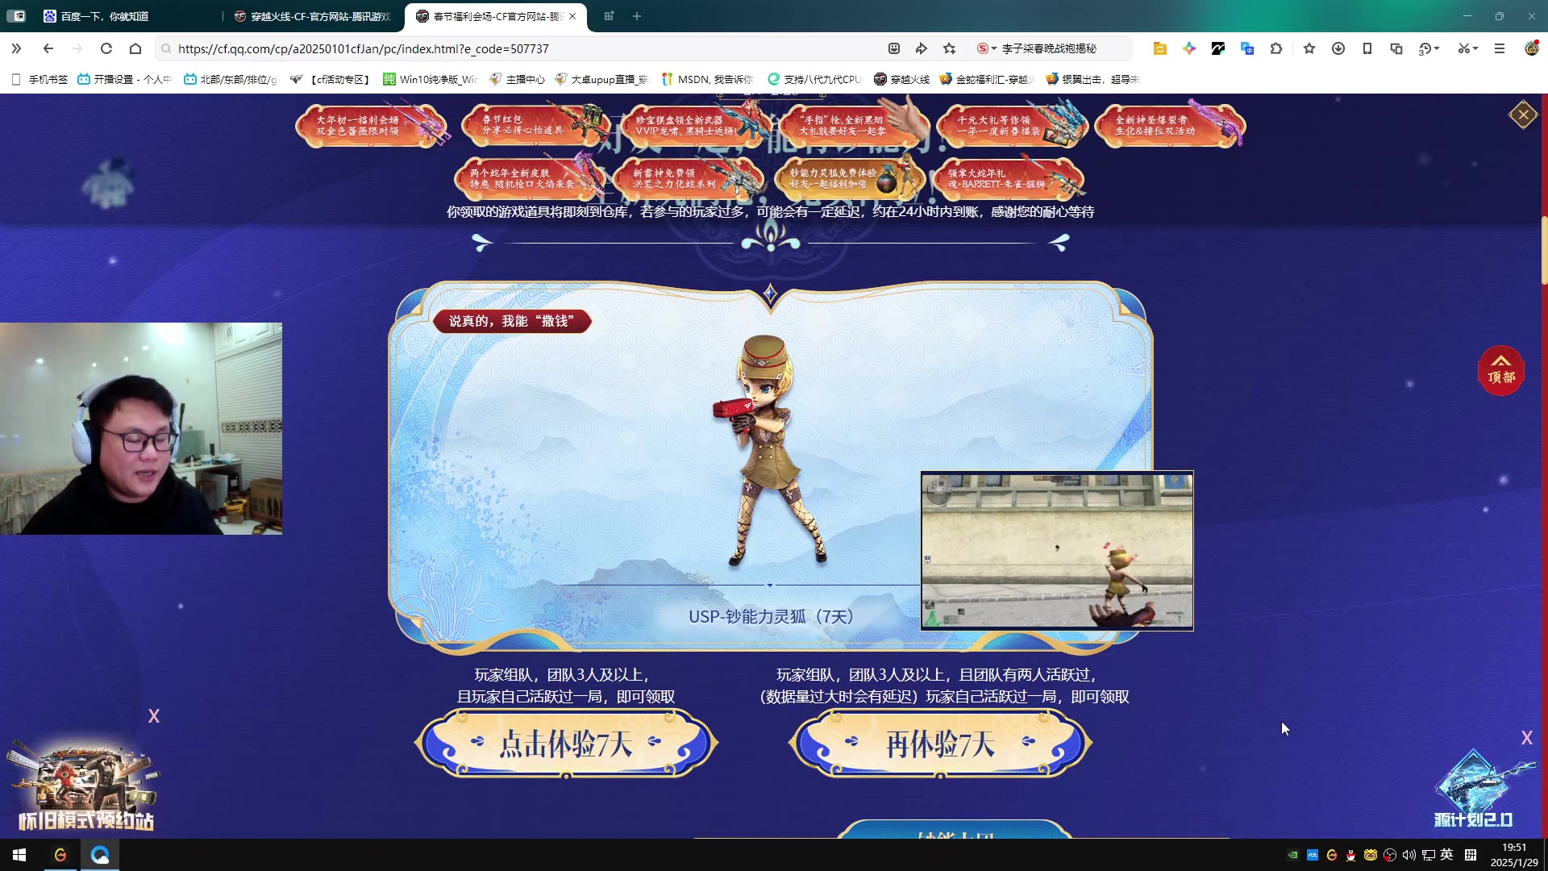Open a new tab with the plus button
Viewport: 1548px width, 871px height.
click(x=637, y=16)
